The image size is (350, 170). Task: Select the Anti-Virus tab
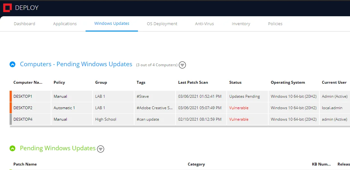point(204,24)
